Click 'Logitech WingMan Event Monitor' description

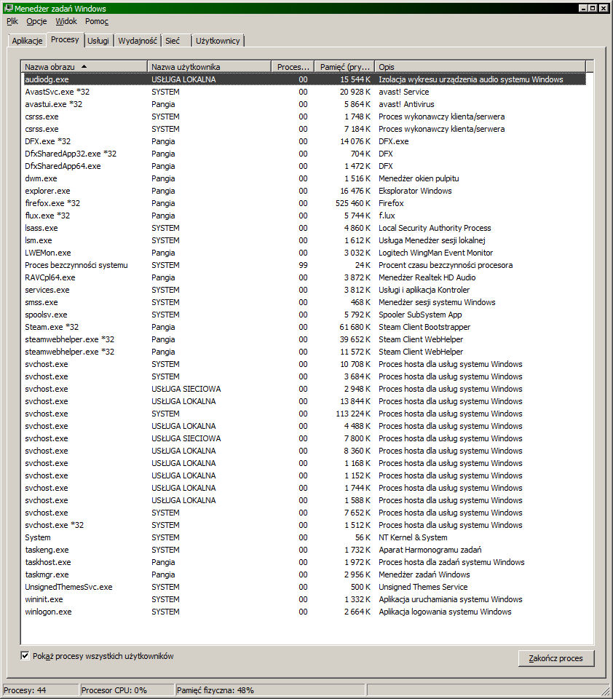(435, 253)
